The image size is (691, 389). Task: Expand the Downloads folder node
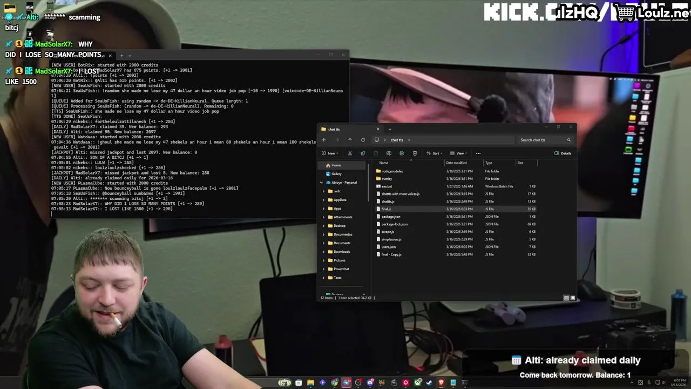click(x=324, y=252)
